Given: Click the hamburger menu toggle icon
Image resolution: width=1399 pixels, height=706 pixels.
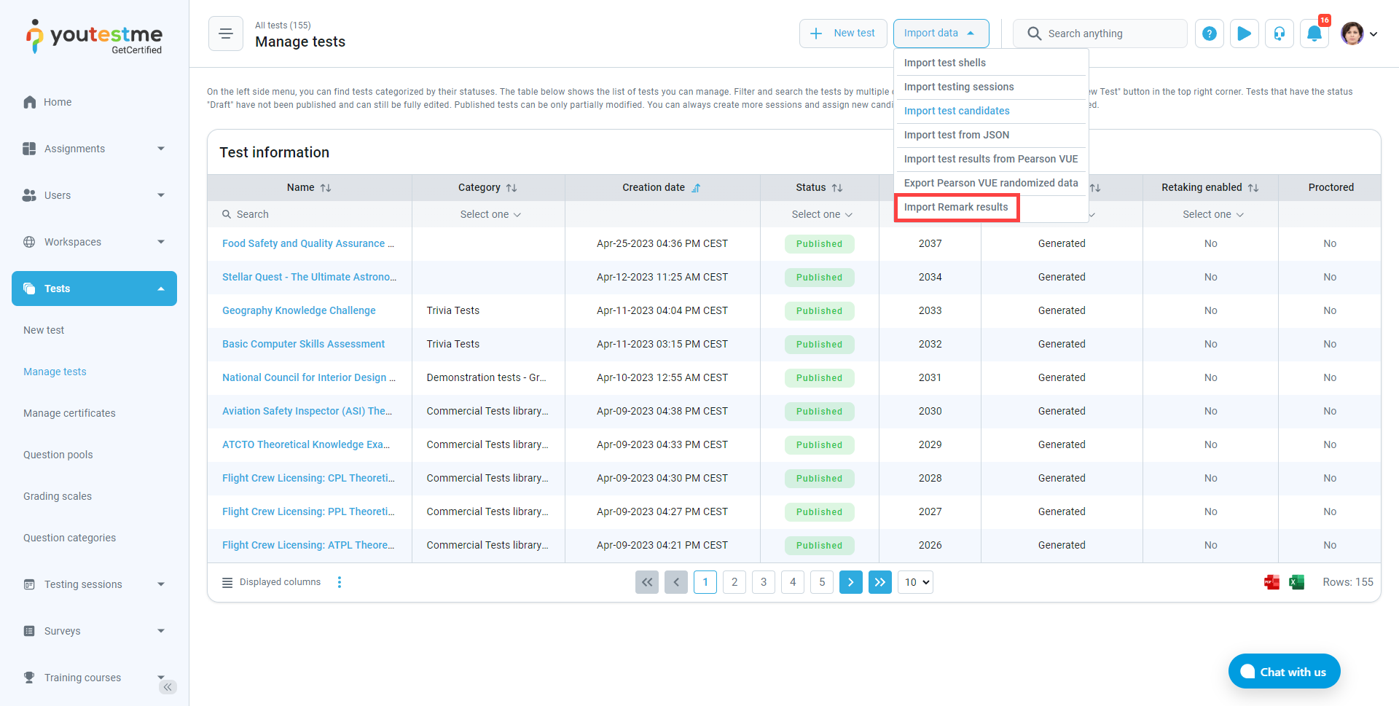Looking at the screenshot, I should (x=226, y=34).
